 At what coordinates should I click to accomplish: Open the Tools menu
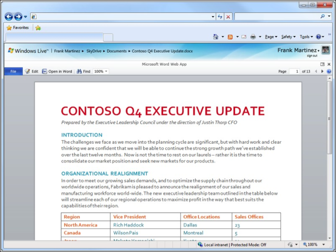click(x=306, y=37)
